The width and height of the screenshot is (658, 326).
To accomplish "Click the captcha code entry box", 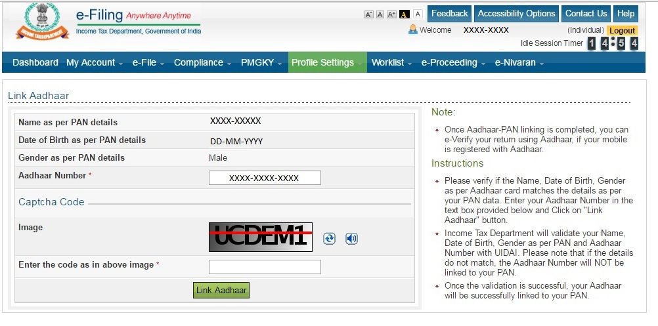I will pos(265,266).
